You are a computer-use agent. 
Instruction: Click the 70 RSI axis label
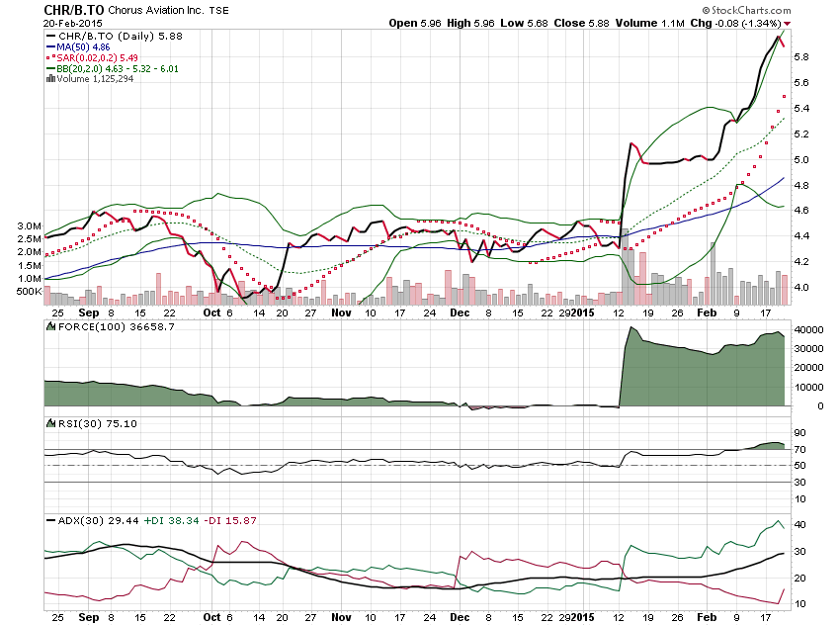point(800,450)
